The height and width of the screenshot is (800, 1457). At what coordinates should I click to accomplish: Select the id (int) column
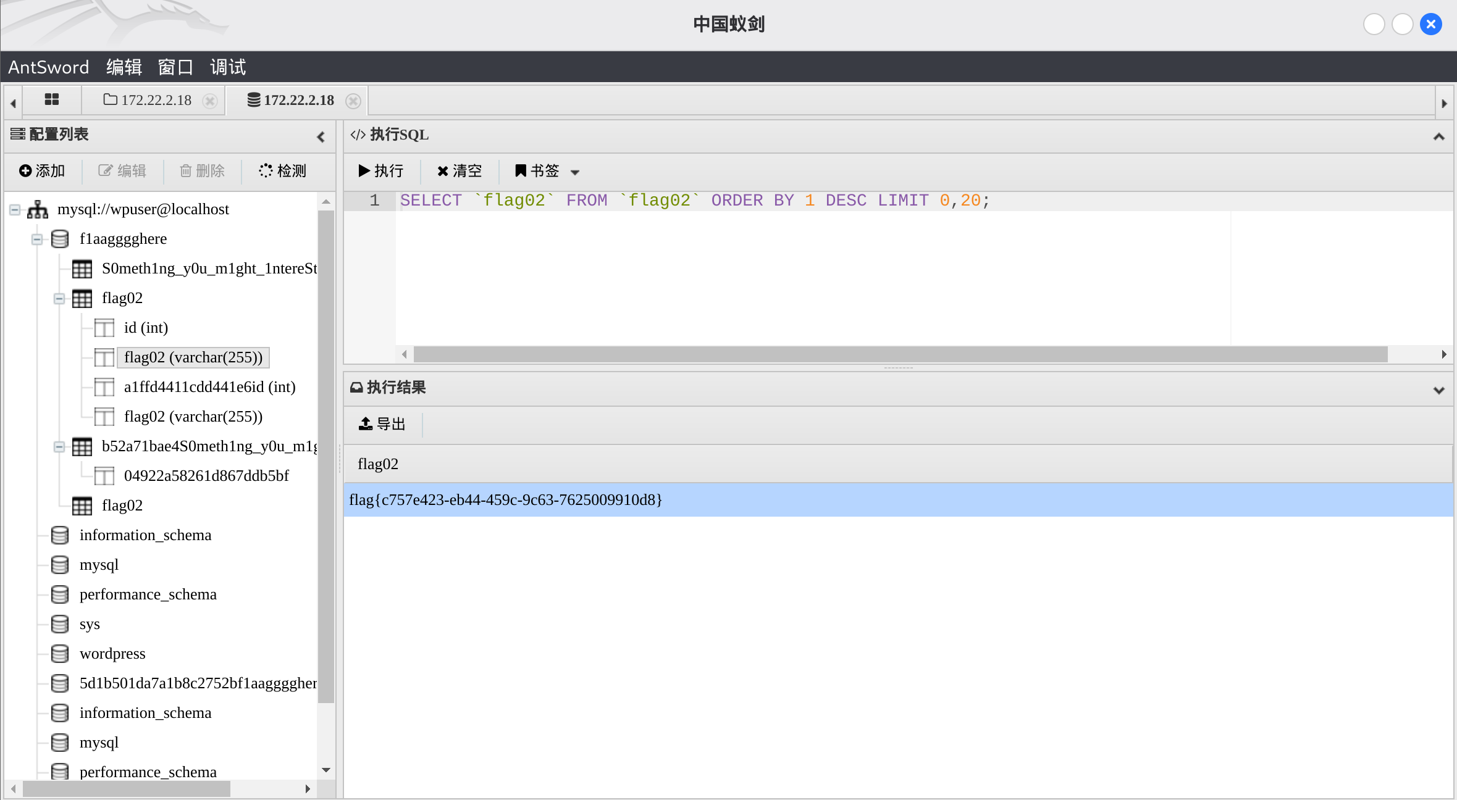coord(146,328)
